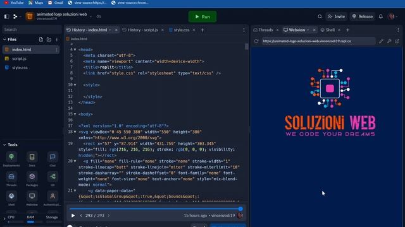Viewport: 405px width, 227px height.
Task: Open webview edit pencil icon
Action: coord(381,41)
